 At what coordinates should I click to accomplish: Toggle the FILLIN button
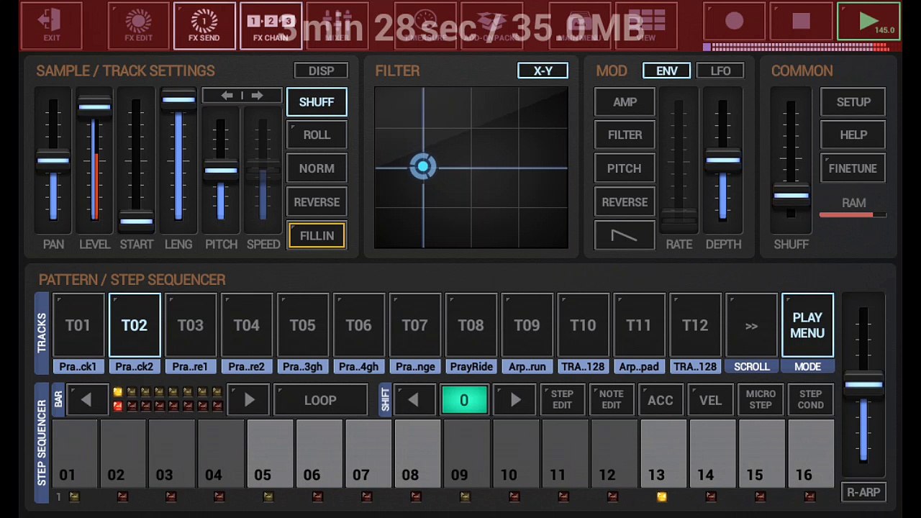pos(317,235)
